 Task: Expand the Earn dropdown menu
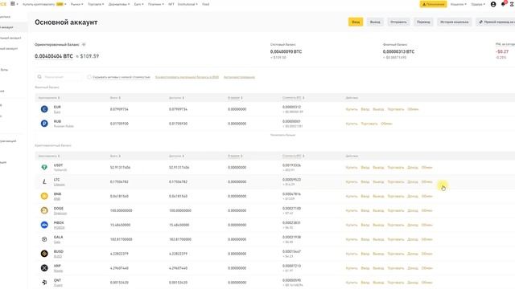coord(138,4)
